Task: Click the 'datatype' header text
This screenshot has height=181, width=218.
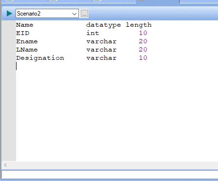Action: click(x=104, y=25)
